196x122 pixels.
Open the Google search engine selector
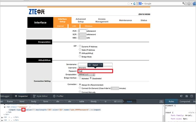pos(141,4)
